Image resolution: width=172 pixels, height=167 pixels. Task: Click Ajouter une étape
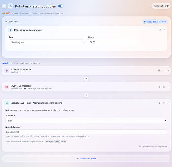[x=86, y=159]
